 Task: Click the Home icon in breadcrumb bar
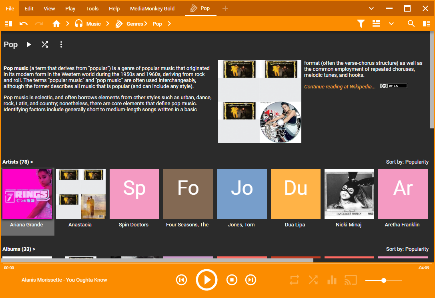[x=56, y=24]
